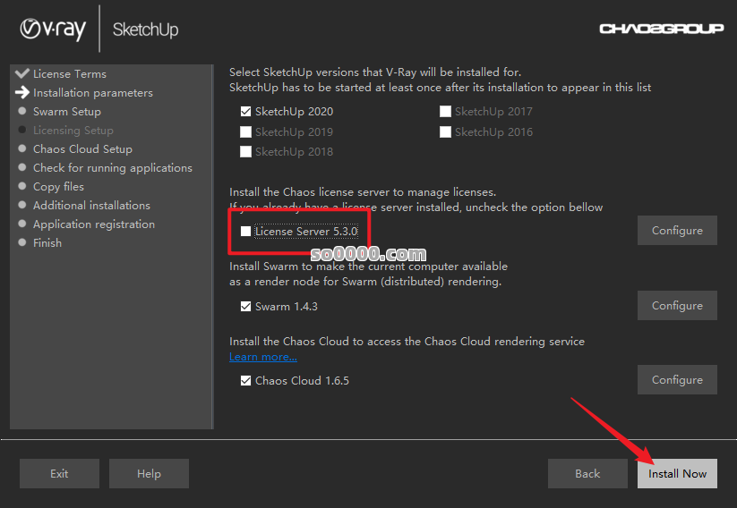Open the Help button
Image resolution: width=737 pixels, height=508 pixels.
pyautogui.click(x=149, y=474)
